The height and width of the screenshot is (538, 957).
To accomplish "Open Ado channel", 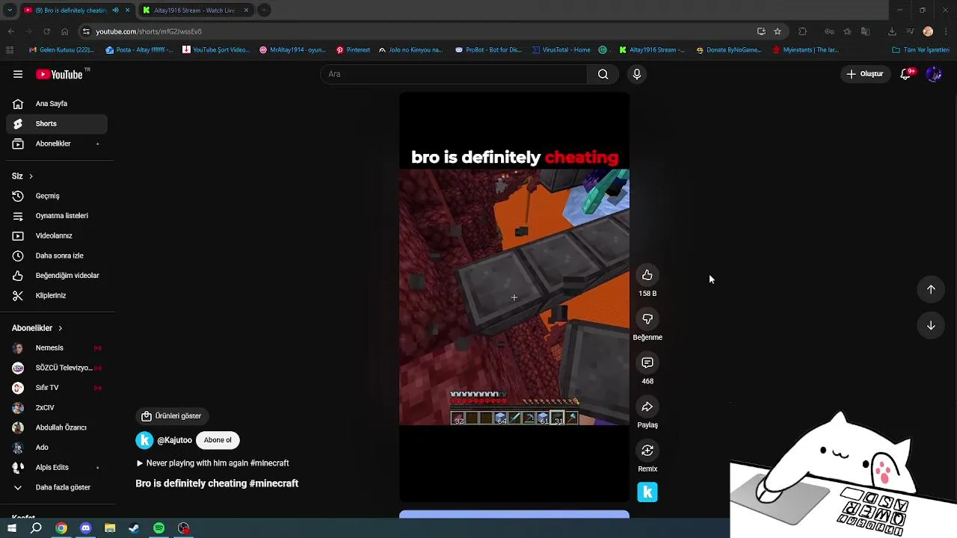I will pos(57,448).
